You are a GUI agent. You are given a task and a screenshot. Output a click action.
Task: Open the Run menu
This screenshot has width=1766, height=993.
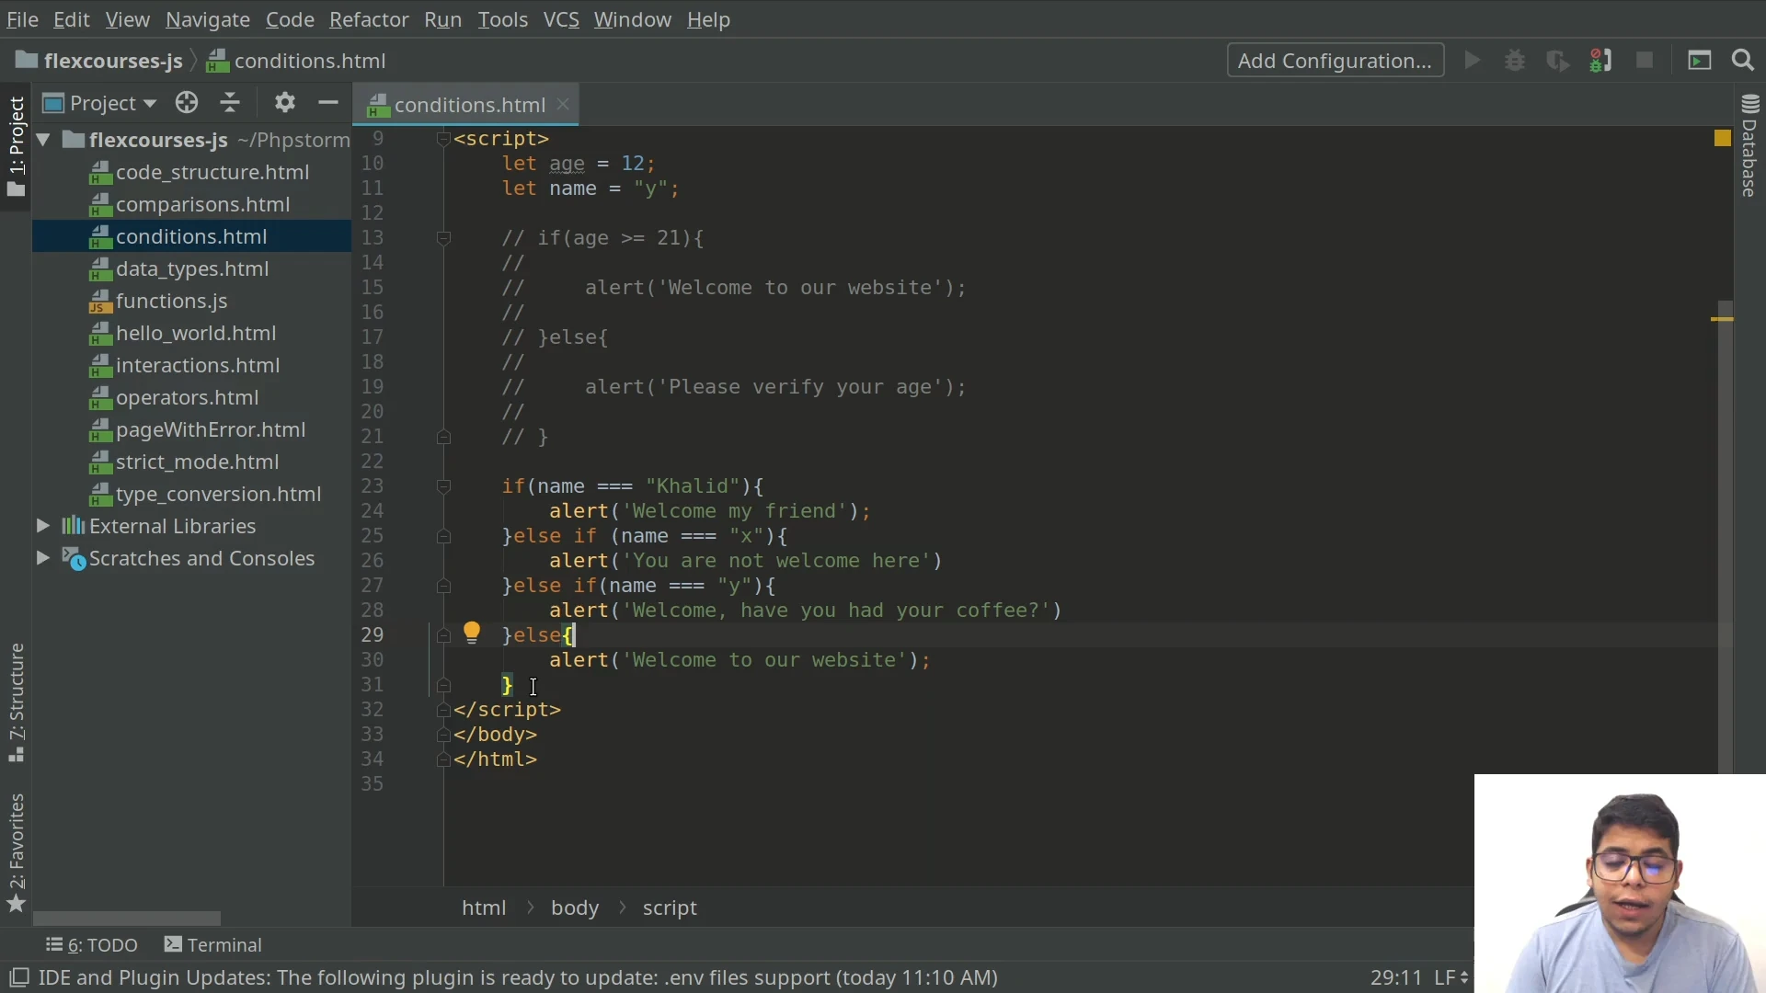[x=442, y=19]
